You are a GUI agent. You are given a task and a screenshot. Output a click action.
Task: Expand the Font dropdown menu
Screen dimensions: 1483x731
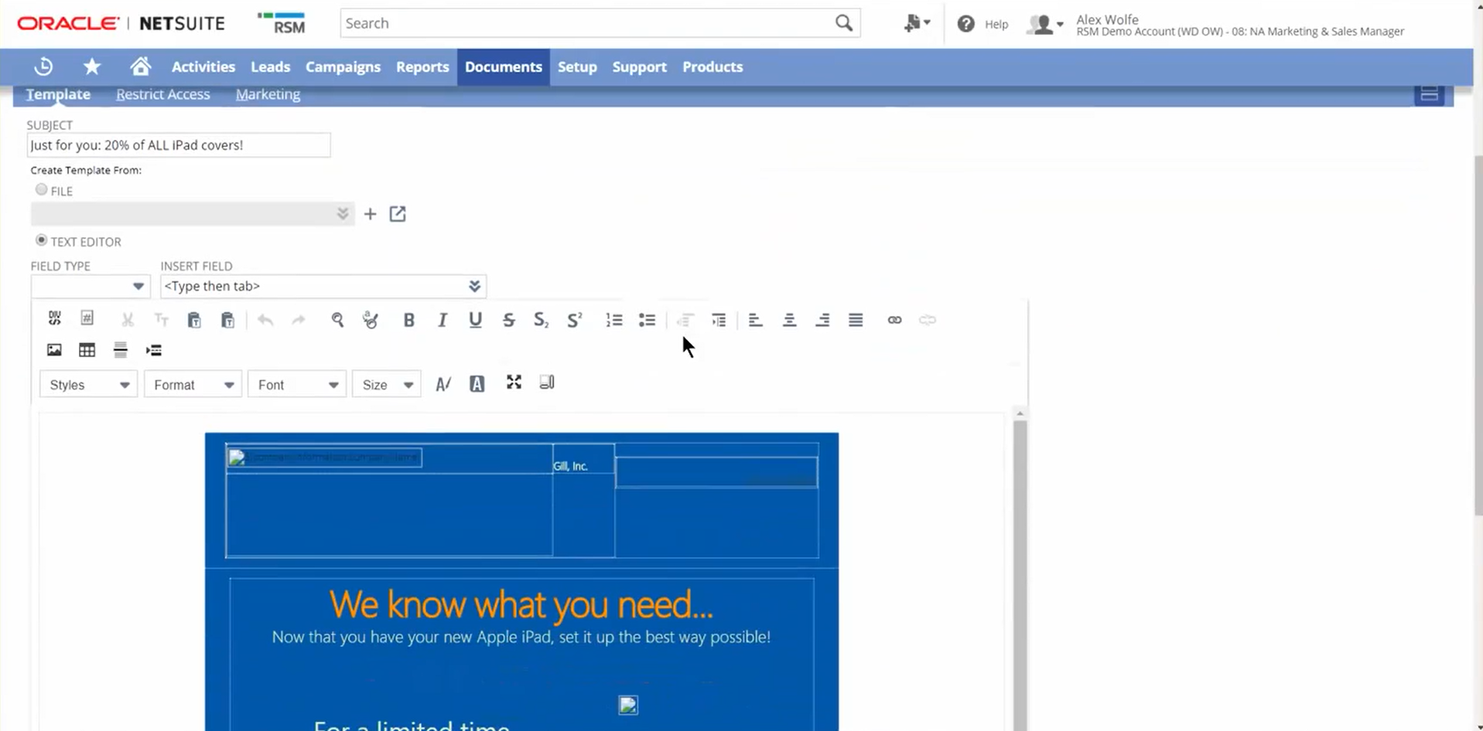pyautogui.click(x=296, y=385)
